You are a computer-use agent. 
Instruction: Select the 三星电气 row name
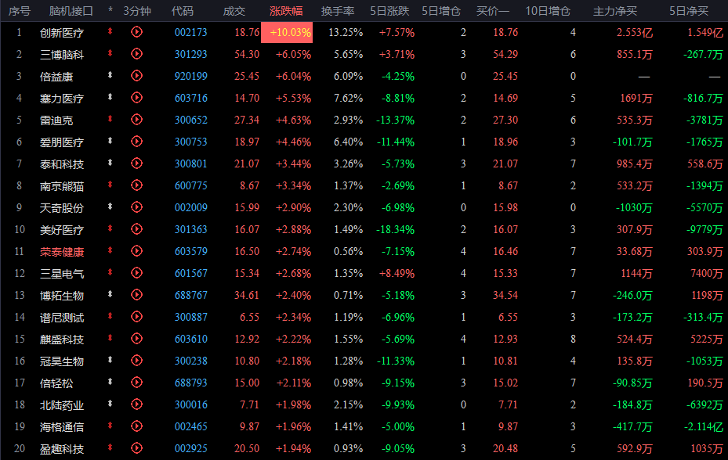point(62,274)
